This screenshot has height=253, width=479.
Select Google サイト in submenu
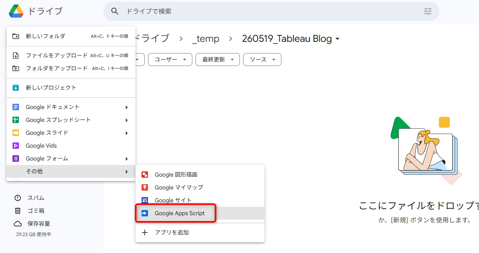(200, 200)
